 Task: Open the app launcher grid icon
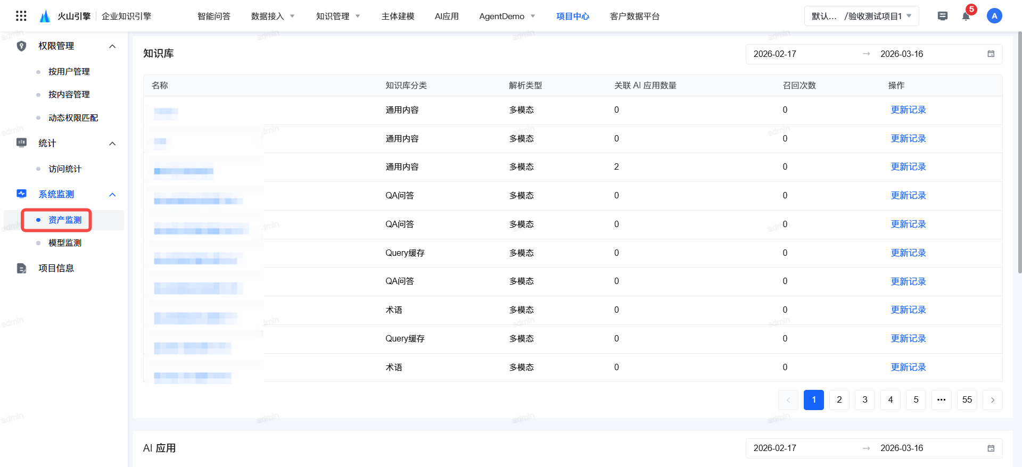pos(21,16)
